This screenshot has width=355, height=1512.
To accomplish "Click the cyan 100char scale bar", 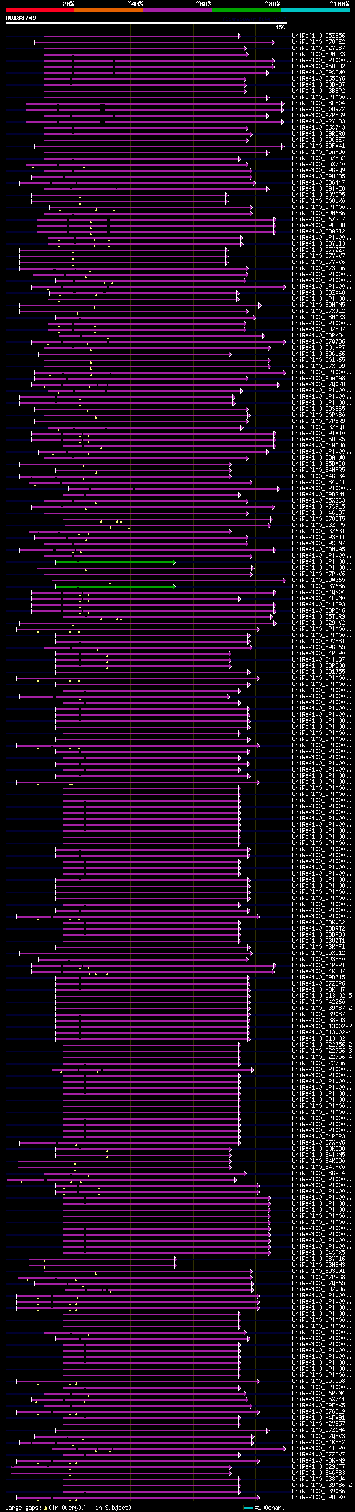I will tap(248, 1508).
